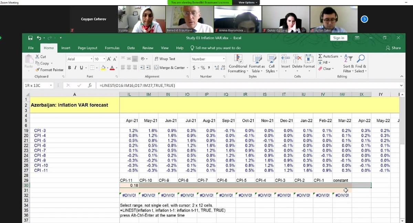This screenshot has height=223, width=413.
Task: Click the Cut scissors command
Action: point(41,57)
